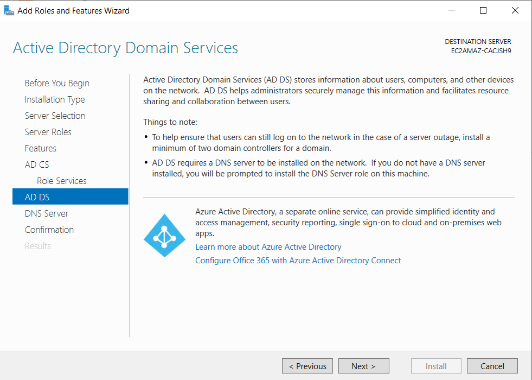Select the Features step
Image resolution: width=532 pixels, height=380 pixels.
tap(40, 148)
